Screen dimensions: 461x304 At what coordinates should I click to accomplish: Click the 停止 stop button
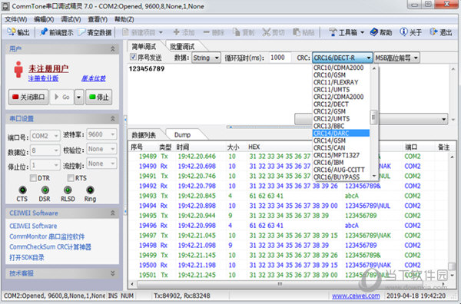[99, 97]
